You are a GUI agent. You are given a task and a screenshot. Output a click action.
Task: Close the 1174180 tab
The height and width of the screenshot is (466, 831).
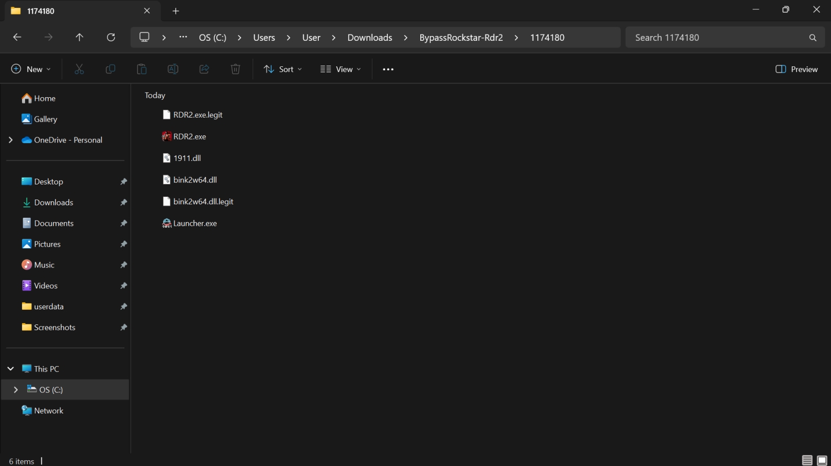147,10
